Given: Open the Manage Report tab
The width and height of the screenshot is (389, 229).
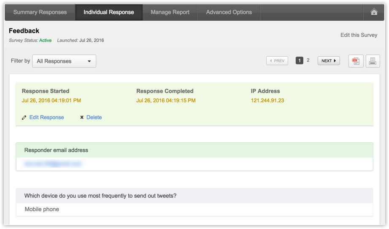Looking at the screenshot, I should [170, 12].
